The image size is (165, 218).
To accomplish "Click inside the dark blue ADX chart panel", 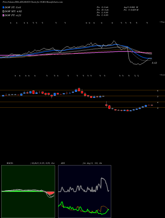I will 84,192.
